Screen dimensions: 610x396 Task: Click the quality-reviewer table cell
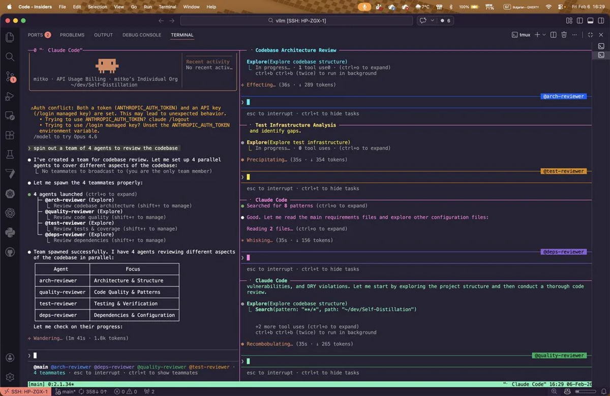tap(62, 292)
